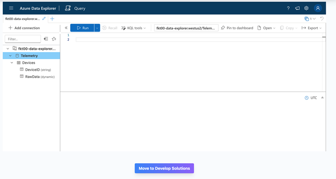Click the collapse tree icon beside Filter

[46, 39]
